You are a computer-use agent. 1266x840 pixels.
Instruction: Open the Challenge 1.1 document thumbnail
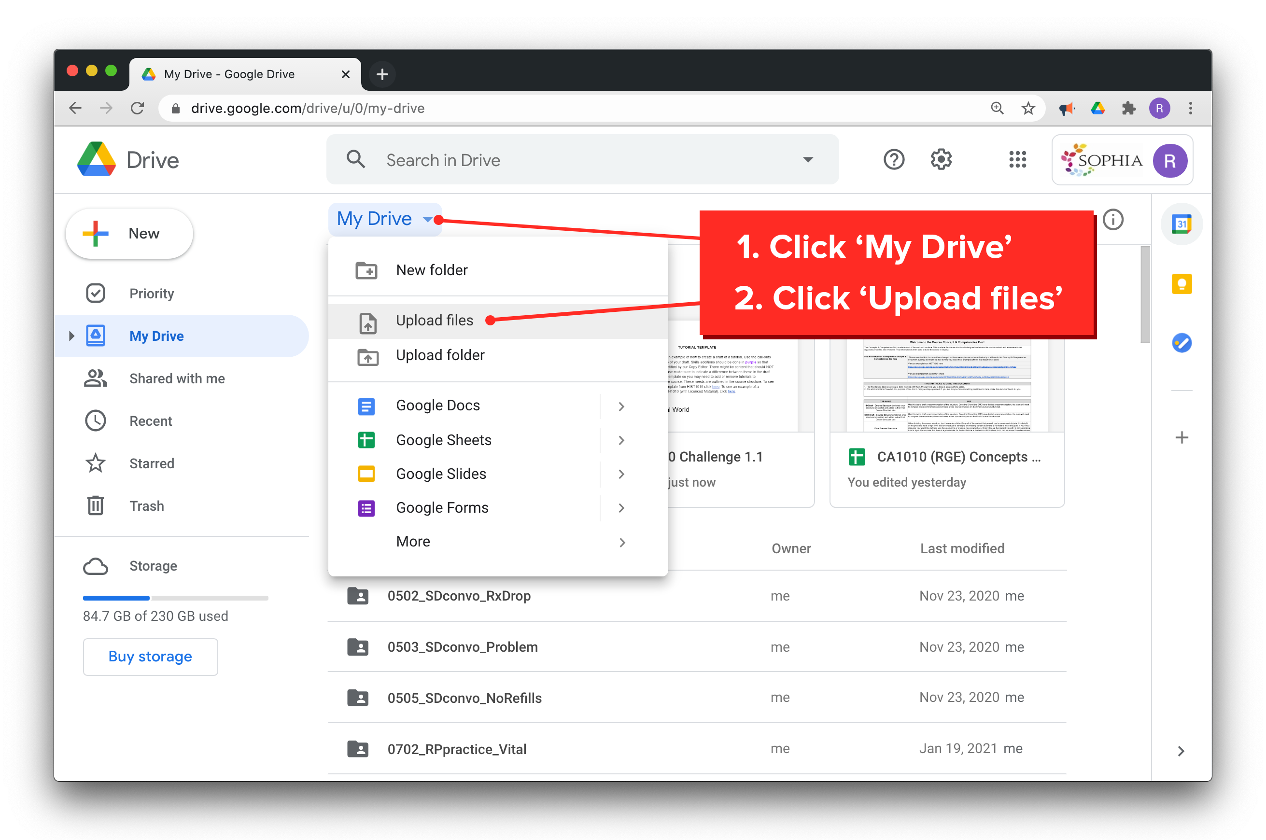tap(741, 385)
